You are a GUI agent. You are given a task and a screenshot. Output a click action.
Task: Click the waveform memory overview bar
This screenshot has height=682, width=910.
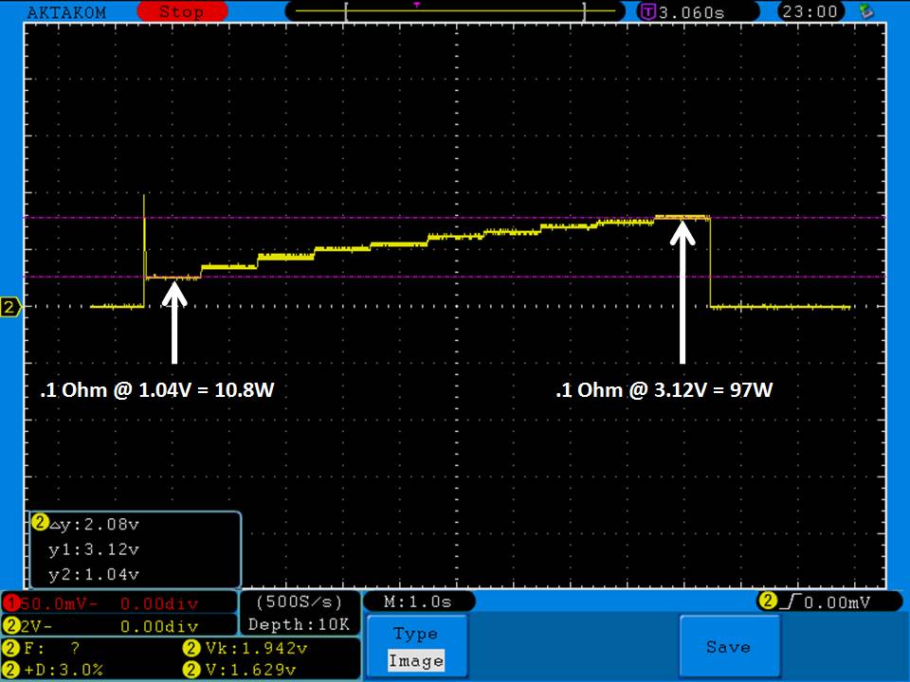[464, 11]
